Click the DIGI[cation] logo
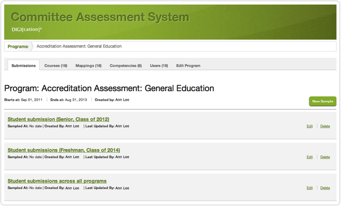 click(x=27, y=30)
